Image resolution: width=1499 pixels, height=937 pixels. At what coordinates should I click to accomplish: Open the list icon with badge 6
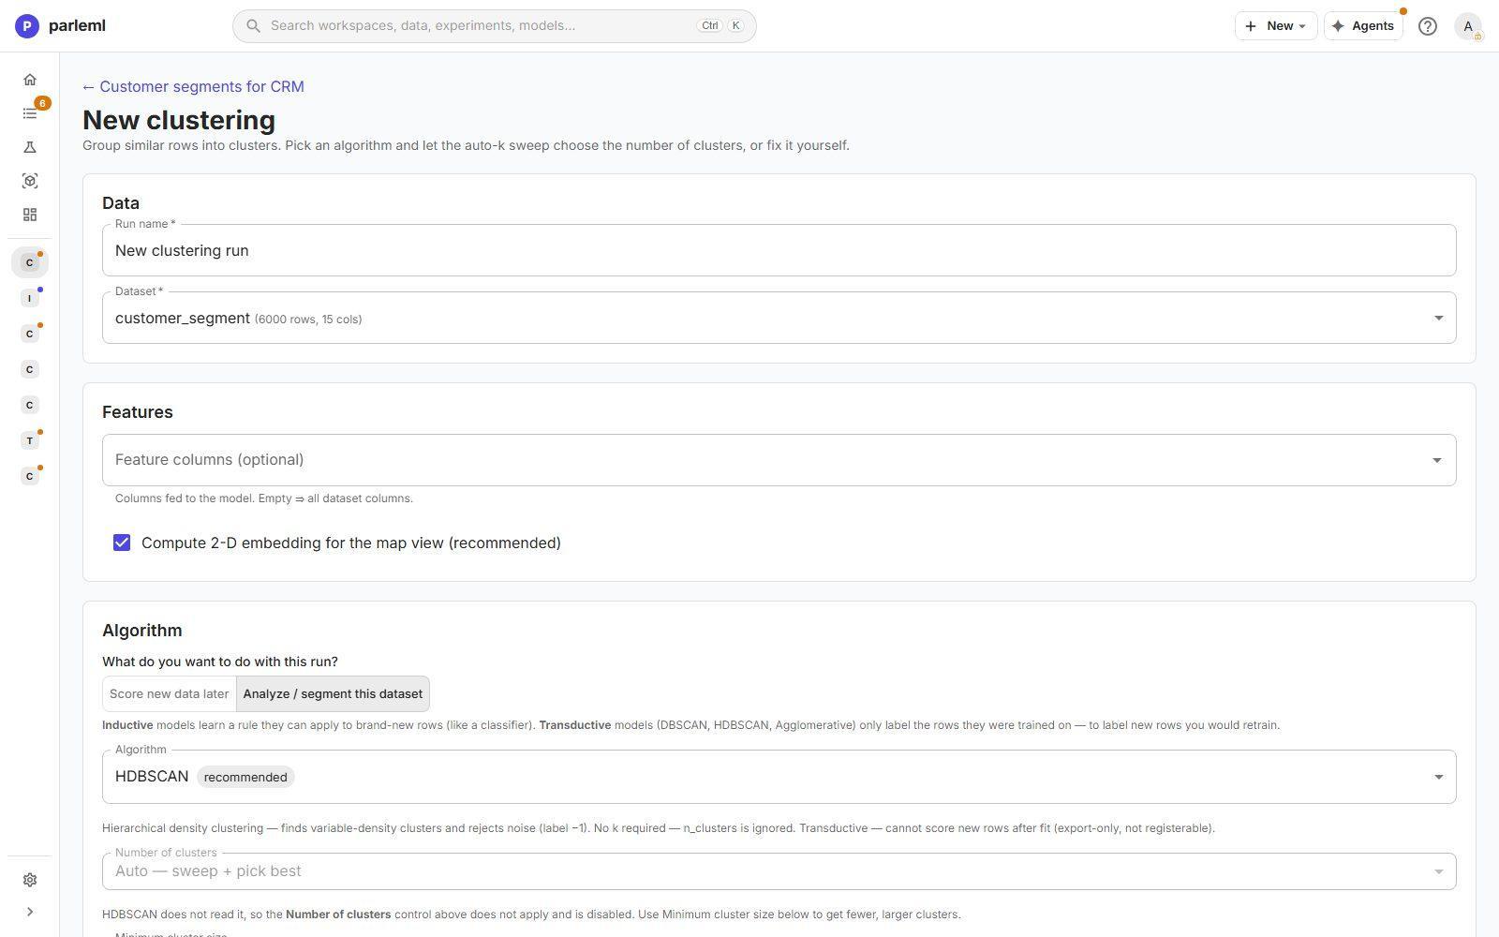pyautogui.click(x=30, y=113)
